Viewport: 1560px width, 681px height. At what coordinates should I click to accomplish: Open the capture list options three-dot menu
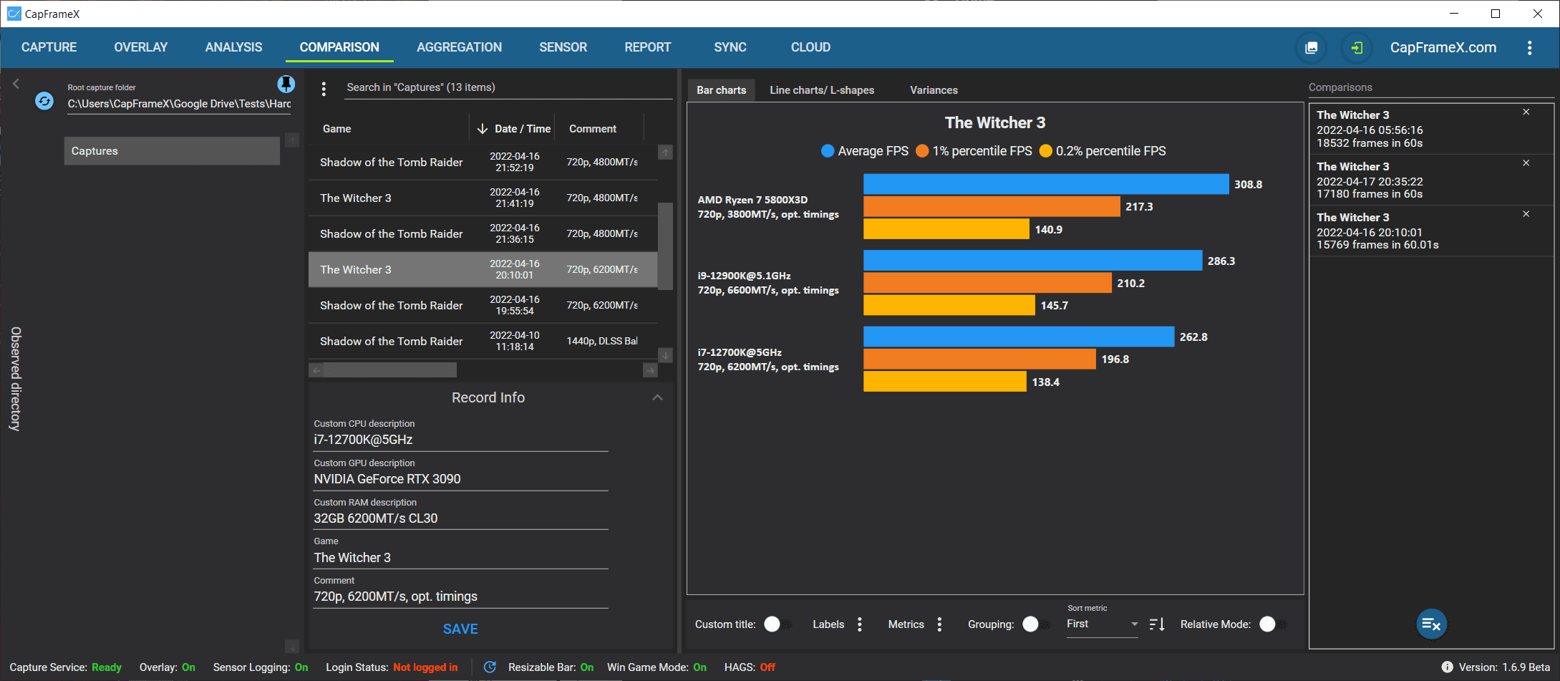coord(324,88)
